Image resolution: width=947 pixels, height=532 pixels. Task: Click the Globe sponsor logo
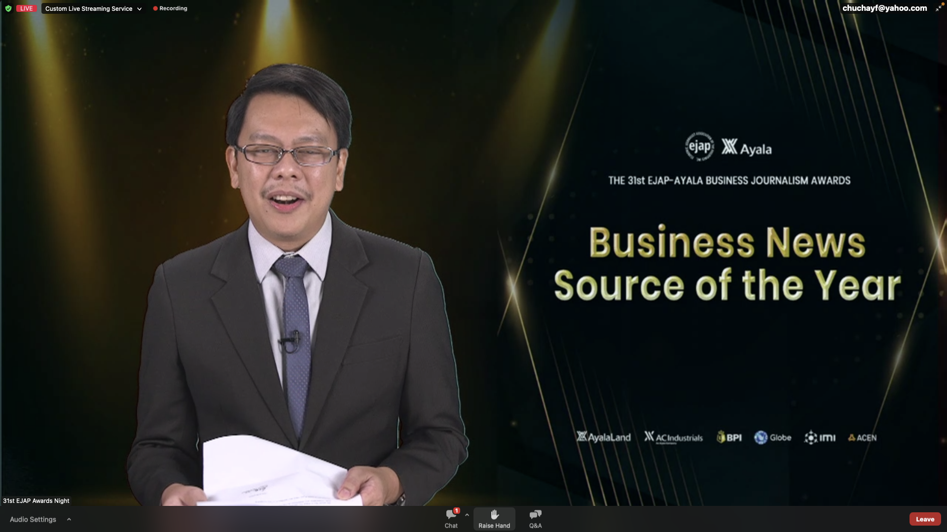(772, 437)
